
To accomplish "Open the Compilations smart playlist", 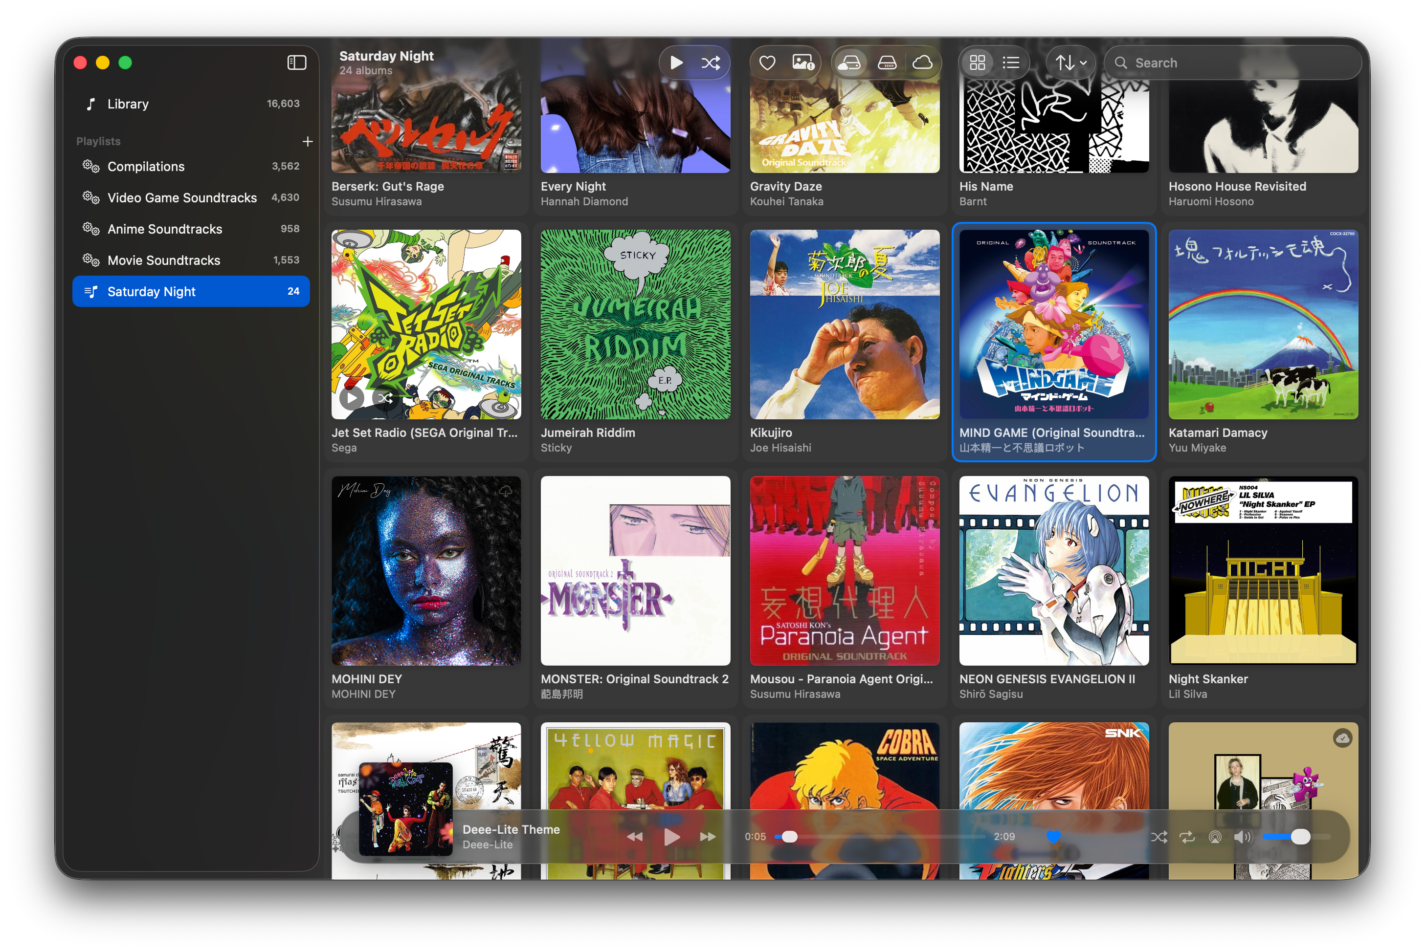I will coord(191,166).
